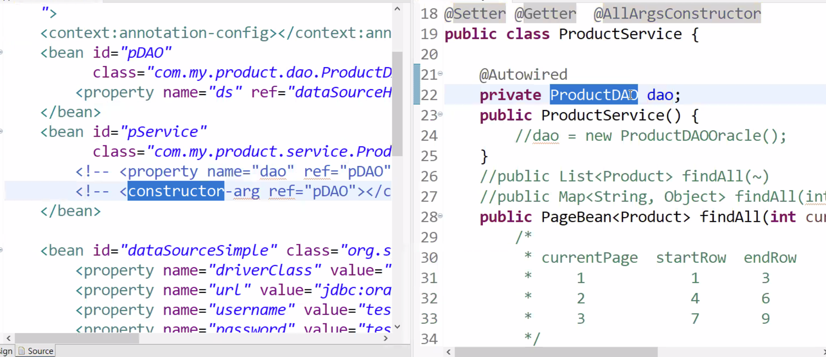Collapse the pService bean fold marker
Image resolution: width=826 pixels, height=357 pixels.
coord(1,131)
